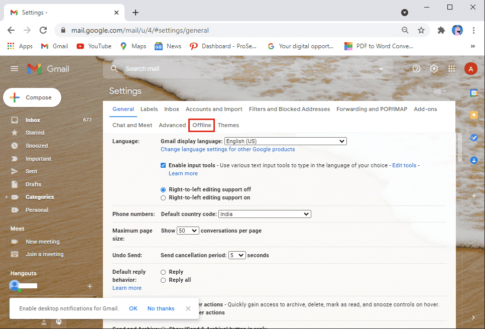Open the Gmail display language dropdown
Screen dimensions: 485x329
tap(285, 141)
